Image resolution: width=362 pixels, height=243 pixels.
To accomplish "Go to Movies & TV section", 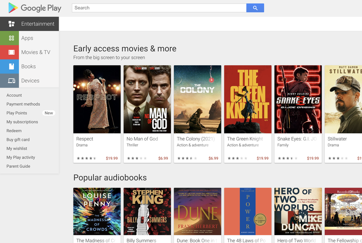I will 29,52.
